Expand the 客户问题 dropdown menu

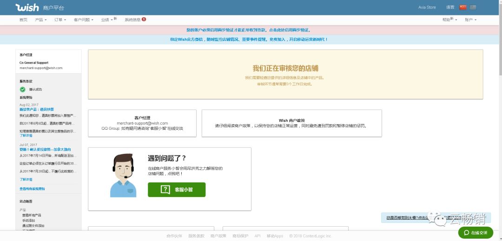83,20
